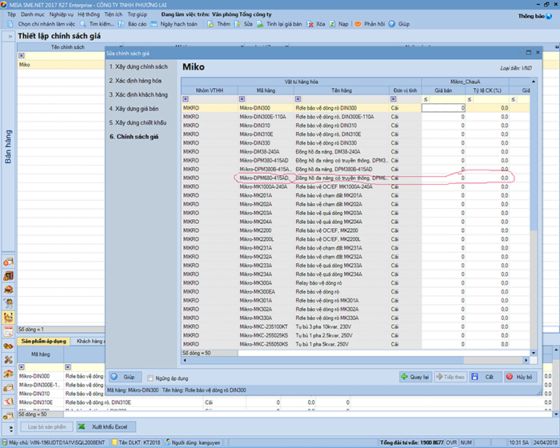
Task: Click the Excel icon on Xuất khẩu Excel
Action: pos(82,426)
